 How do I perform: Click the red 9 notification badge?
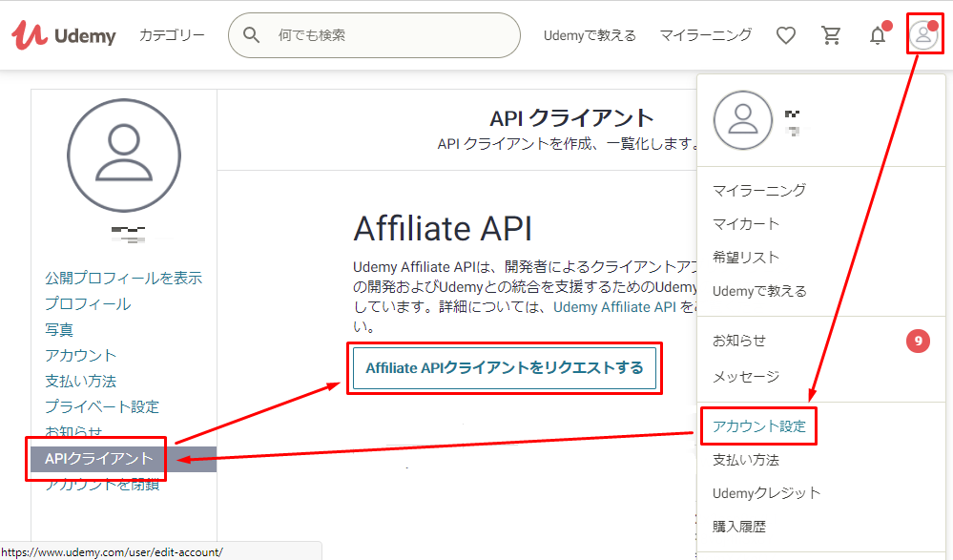coord(919,342)
